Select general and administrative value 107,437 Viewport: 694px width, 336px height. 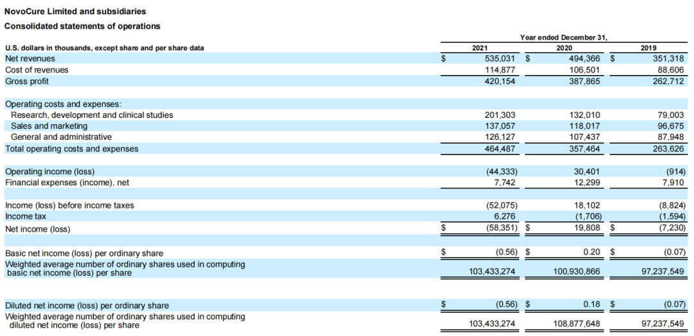585,137
